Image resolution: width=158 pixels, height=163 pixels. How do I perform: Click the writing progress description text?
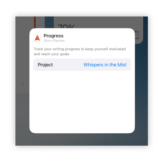(x=80, y=51)
